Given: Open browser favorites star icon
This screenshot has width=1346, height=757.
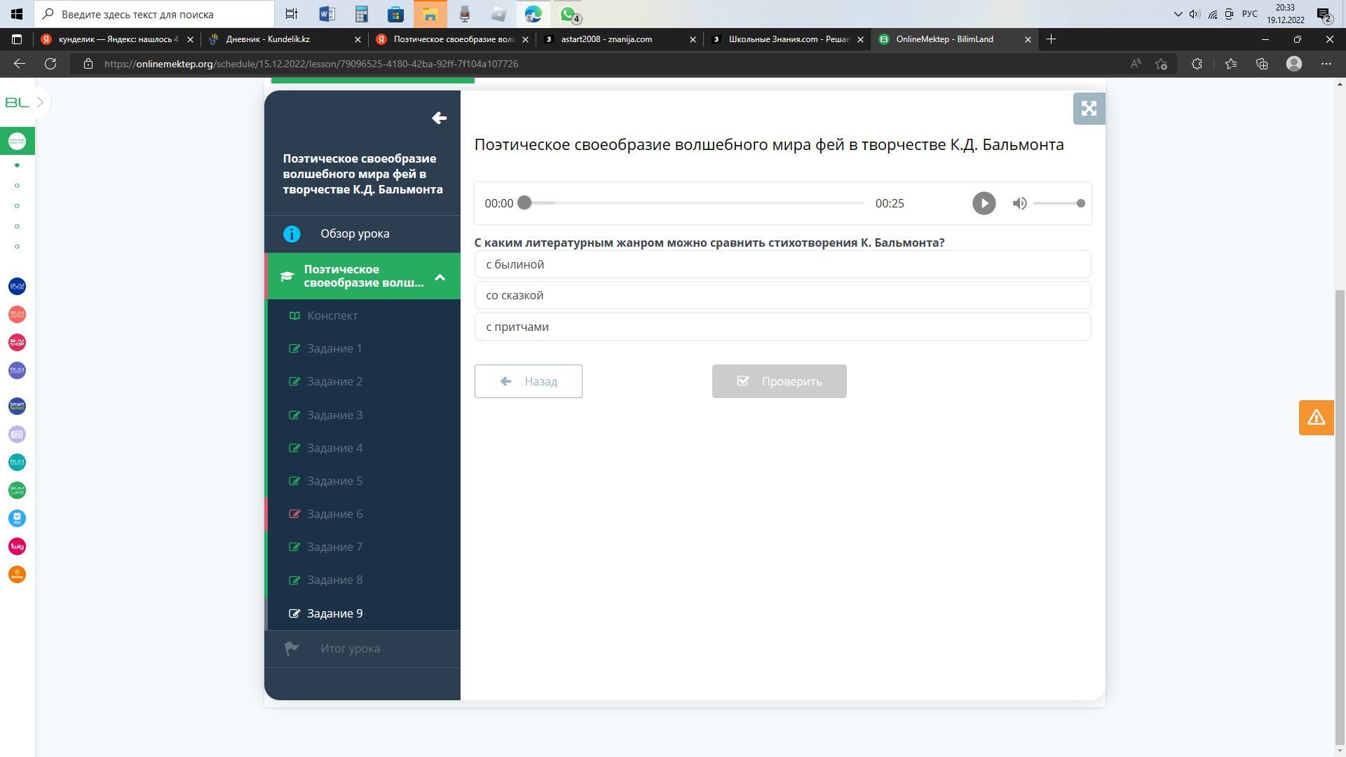Looking at the screenshot, I should [x=1230, y=64].
